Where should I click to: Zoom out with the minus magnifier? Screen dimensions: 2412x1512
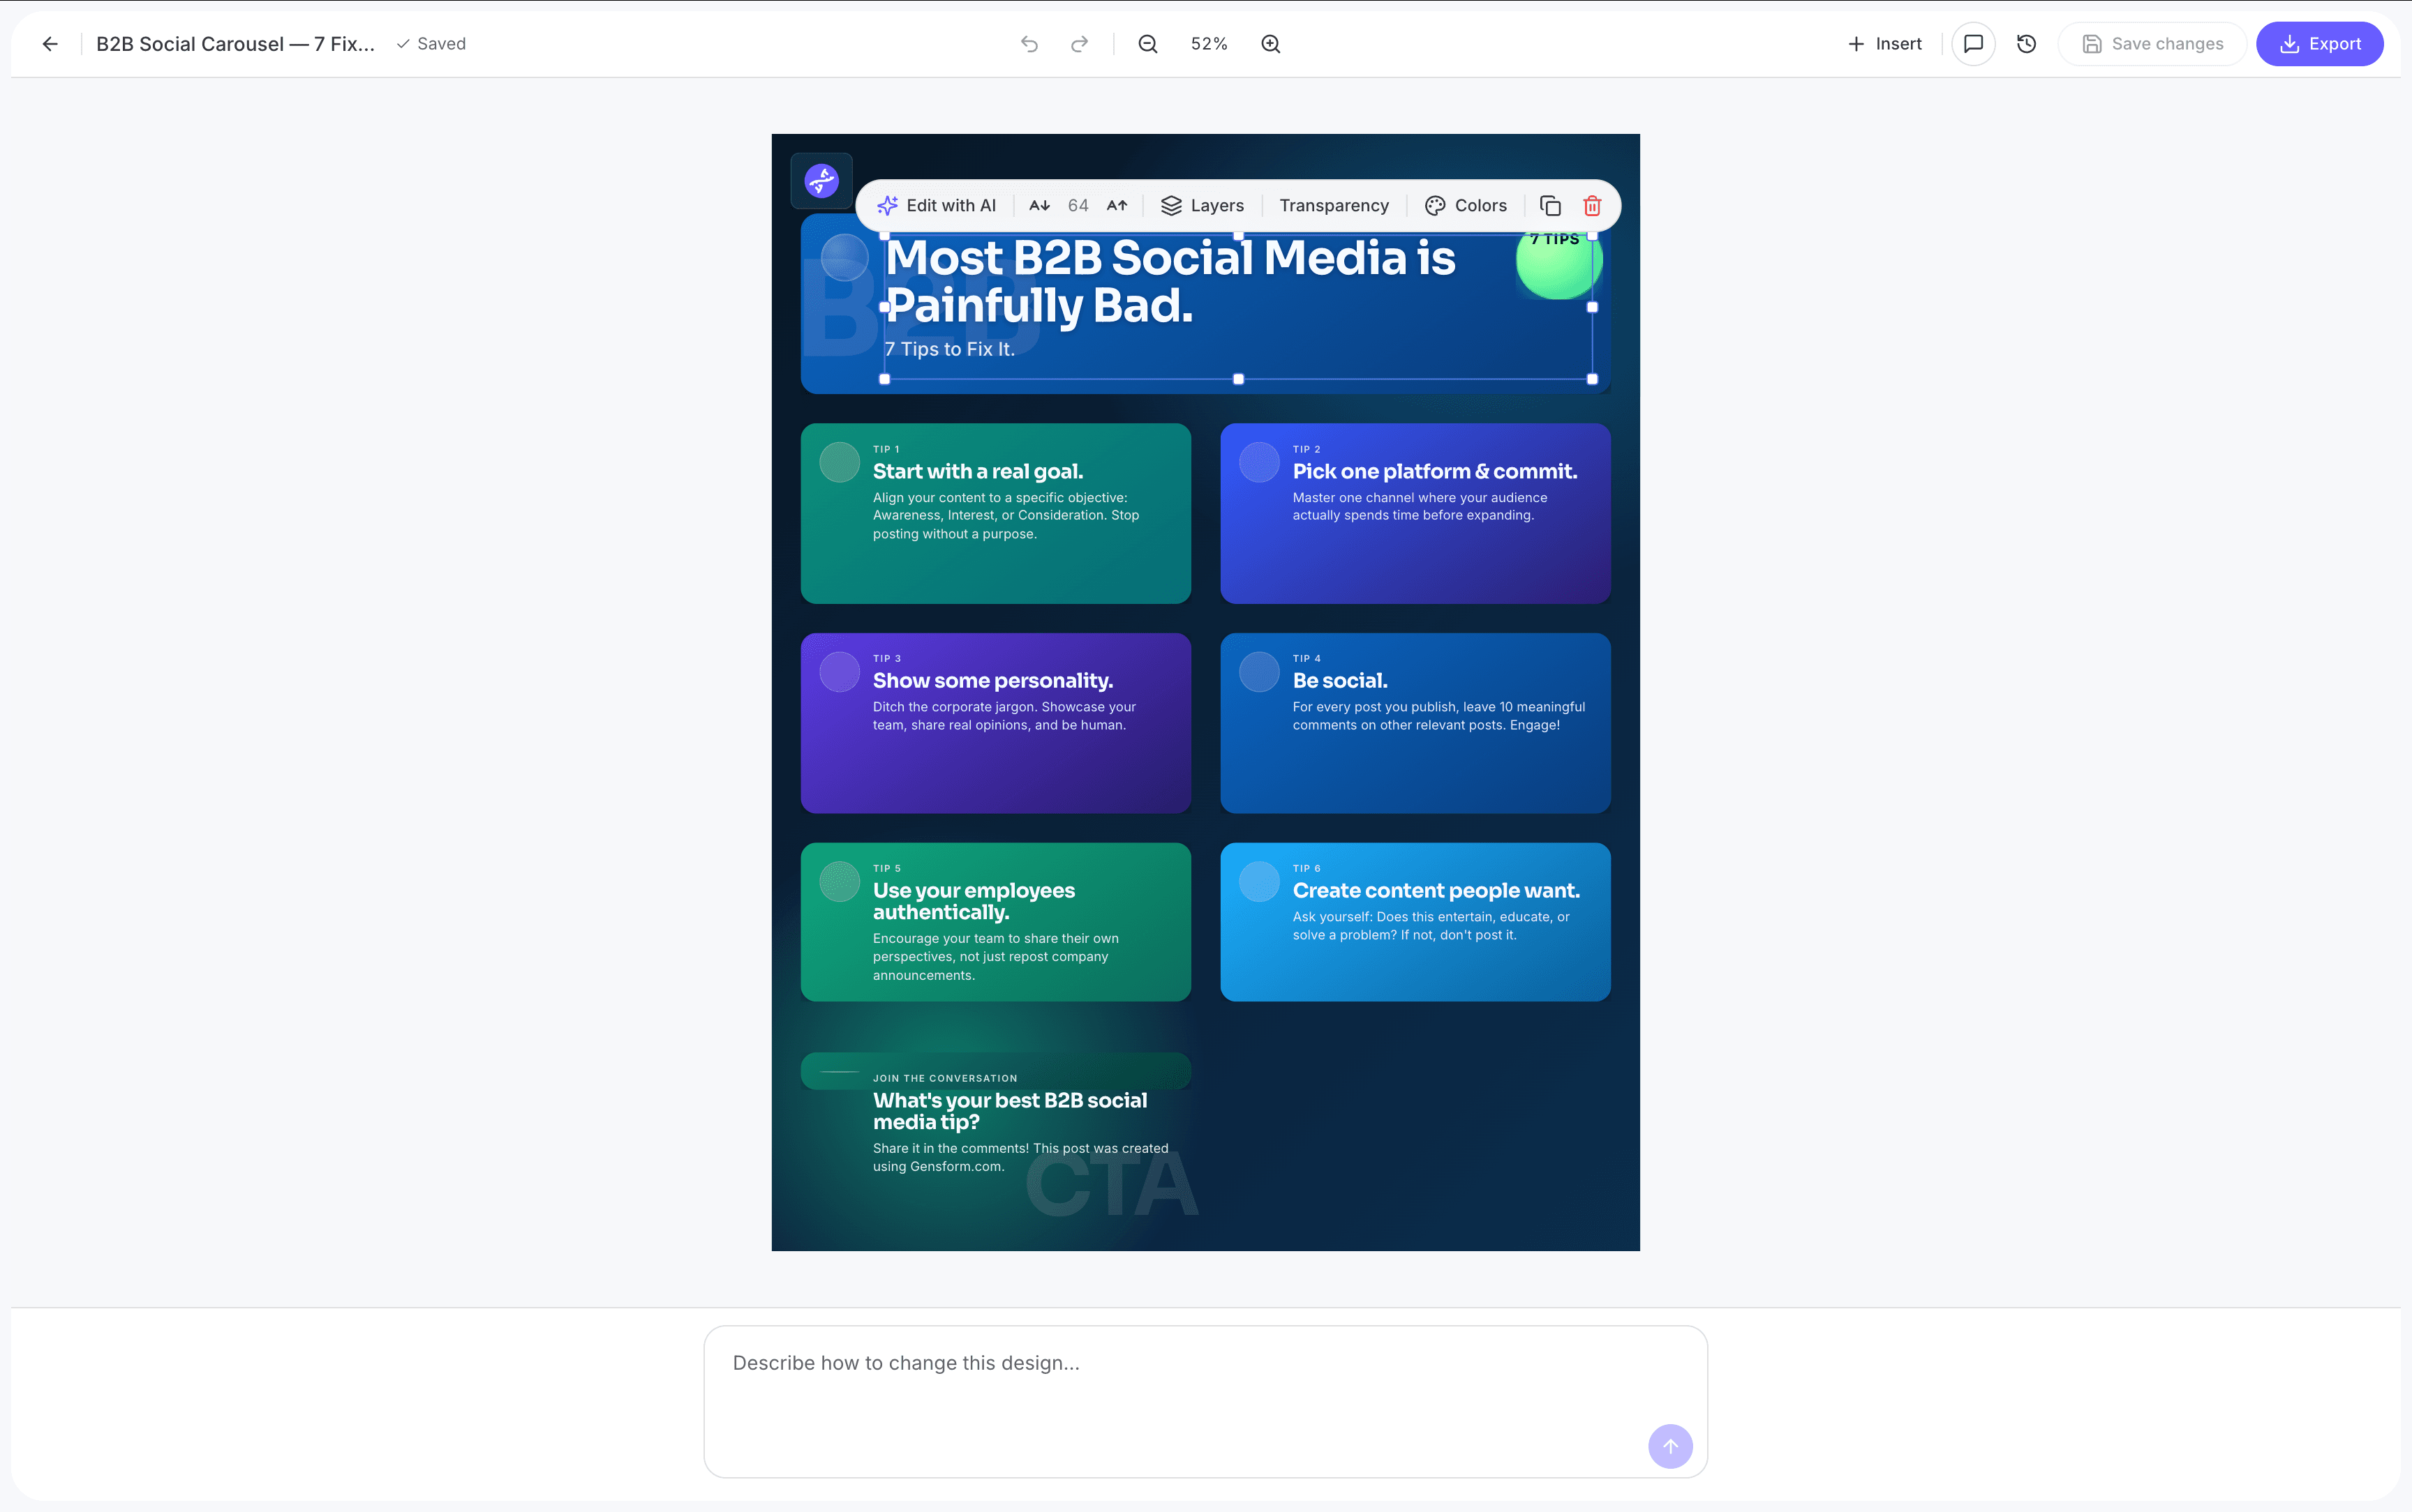[1147, 44]
